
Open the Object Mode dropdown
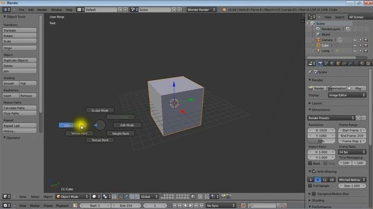coord(72,196)
